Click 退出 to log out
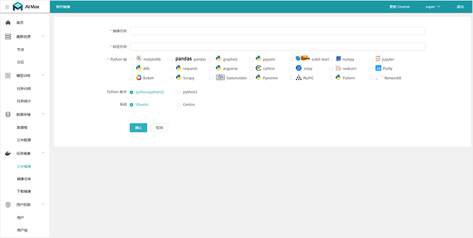Screen dimensions: 473x238 point(460,7)
